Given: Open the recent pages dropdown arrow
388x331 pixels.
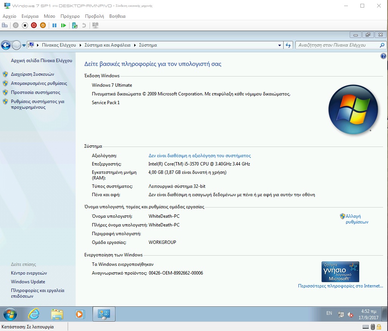Looking at the screenshot, I should pyautogui.click(x=24, y=45).
